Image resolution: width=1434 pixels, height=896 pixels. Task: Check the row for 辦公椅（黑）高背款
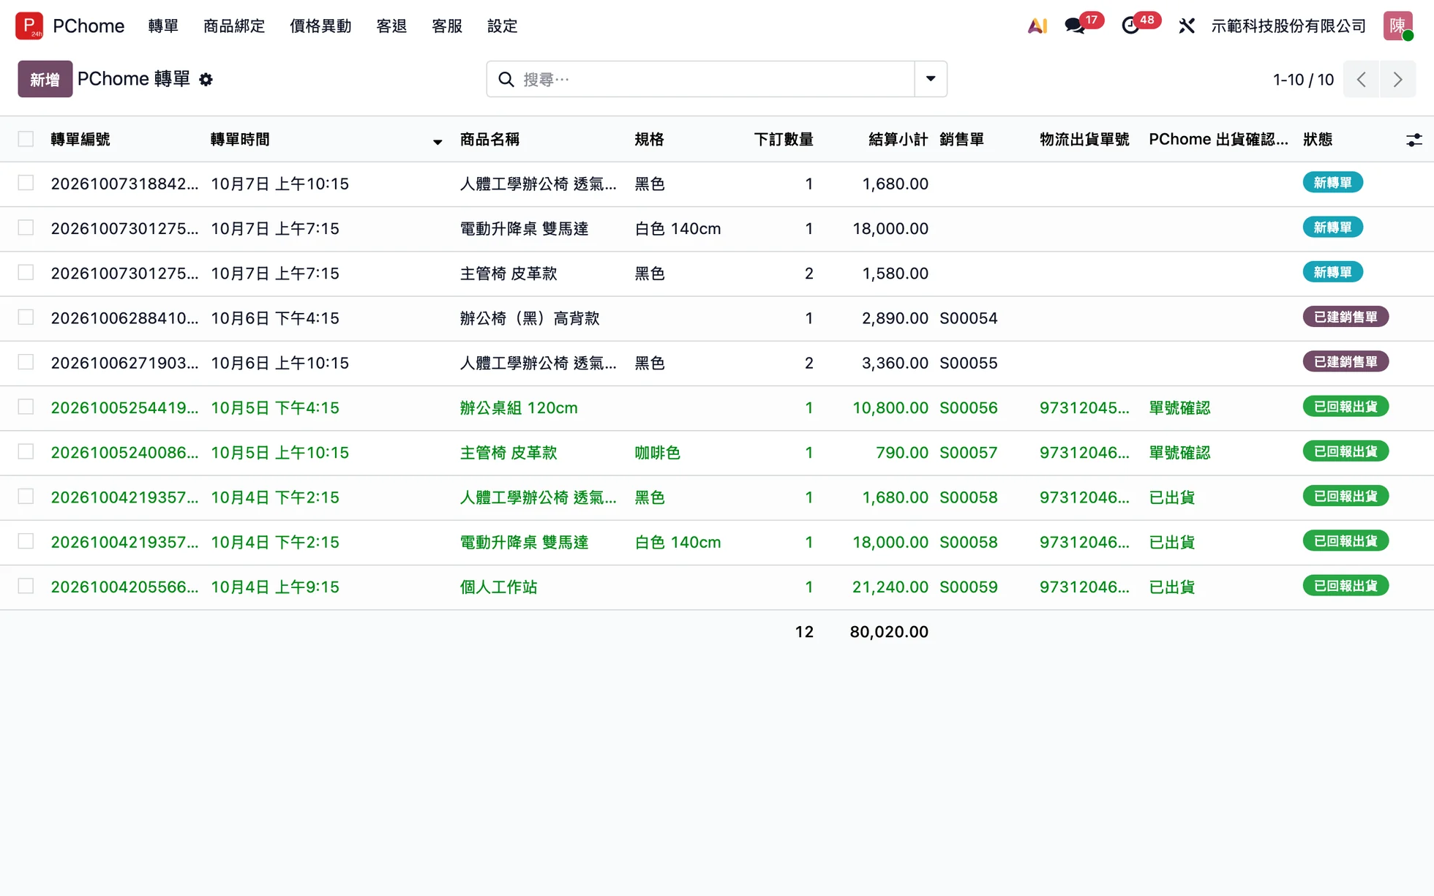(x=26, y=317)
